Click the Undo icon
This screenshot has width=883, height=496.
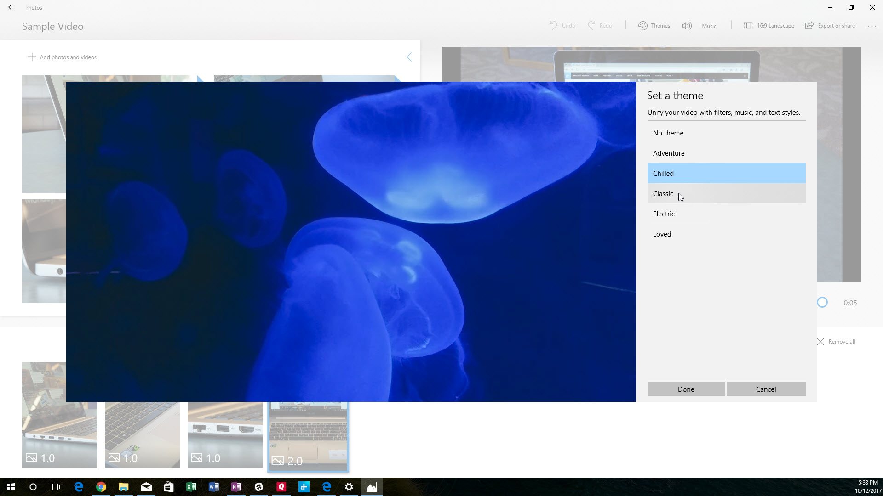[554, 26]
